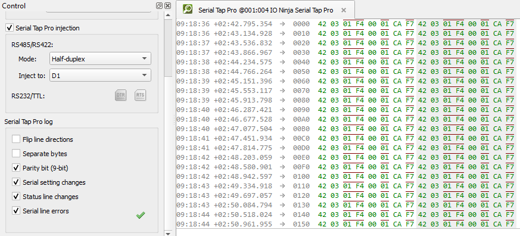Click direction arrow in 0080 row
Image resolution: width=520 pixels, height=236 pixels.
coord(282,100)
